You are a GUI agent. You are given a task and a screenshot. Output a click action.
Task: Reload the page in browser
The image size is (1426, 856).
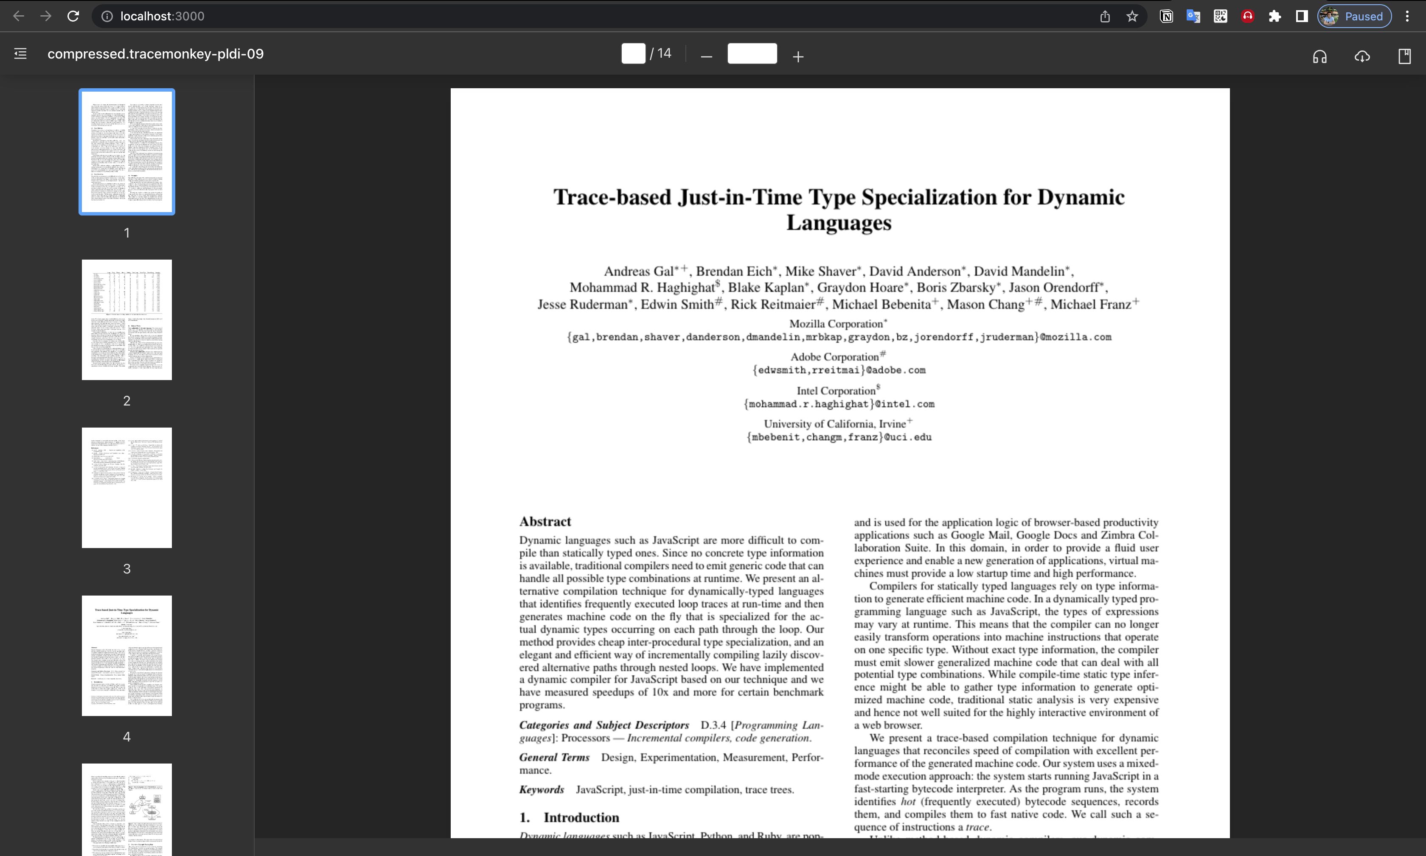click(73, 16)
